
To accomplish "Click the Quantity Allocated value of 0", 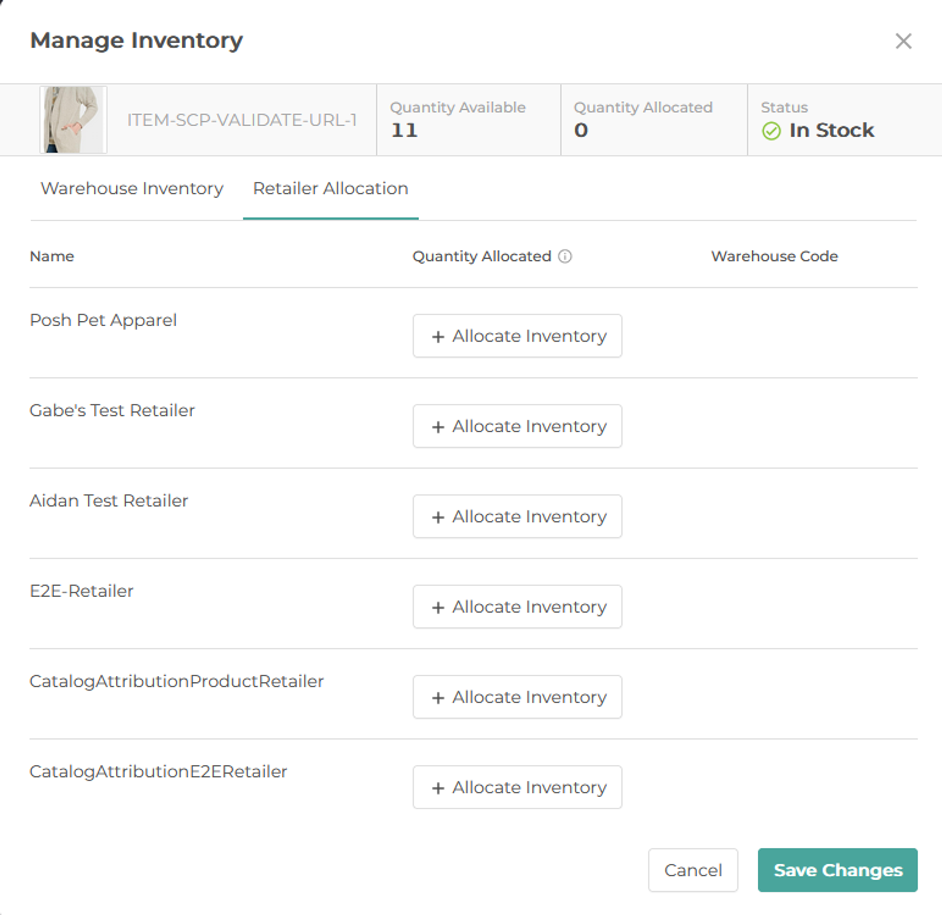I will click(x=580, y=130).
